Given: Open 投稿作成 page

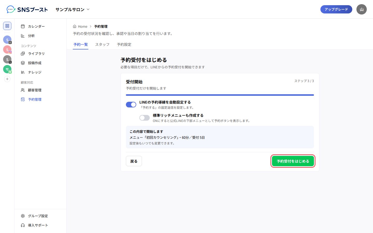Looking at the screenshot, I should point(40,63).
